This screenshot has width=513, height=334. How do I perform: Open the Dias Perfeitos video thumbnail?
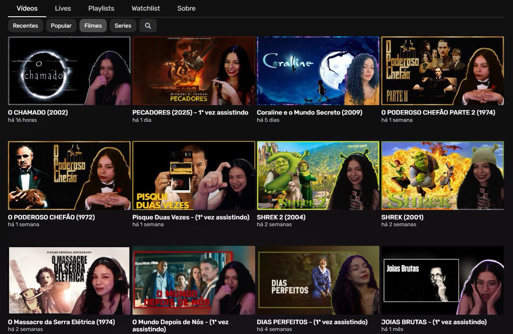click(318, 280)
